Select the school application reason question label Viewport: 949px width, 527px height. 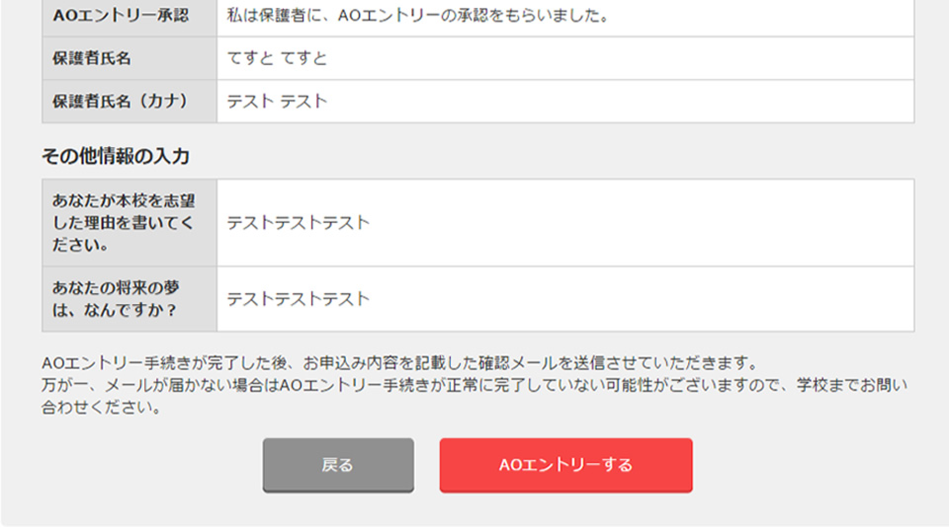[124, 223]
